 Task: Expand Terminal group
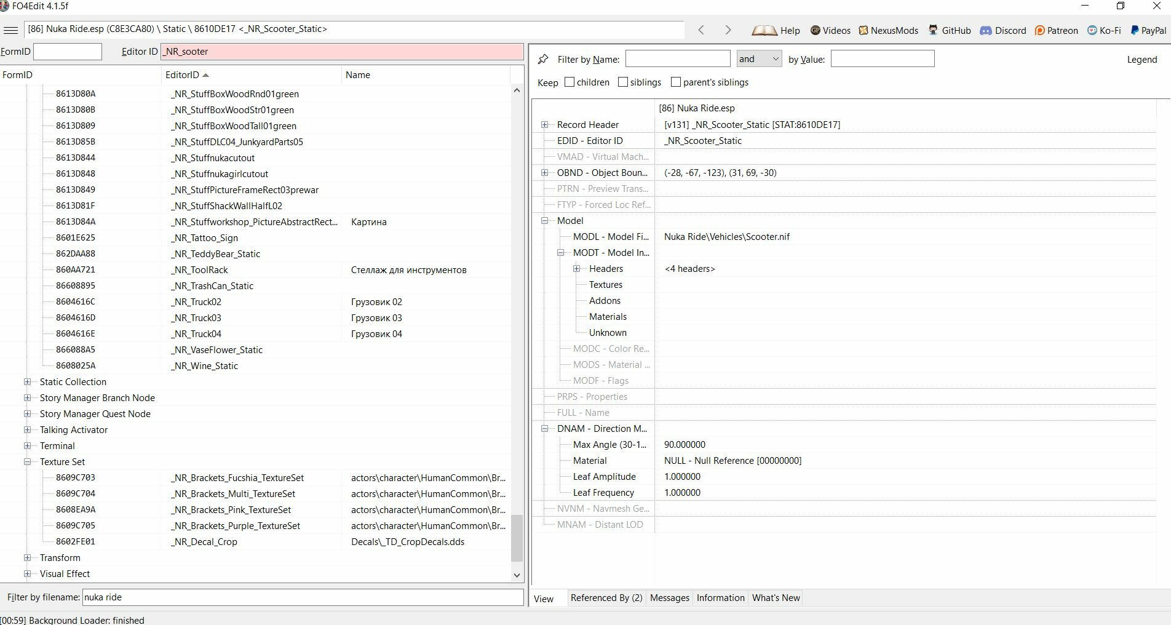tap(27, 445)
